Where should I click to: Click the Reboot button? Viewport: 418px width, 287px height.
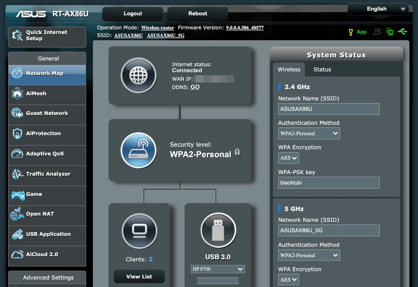[x=197, y=13]
